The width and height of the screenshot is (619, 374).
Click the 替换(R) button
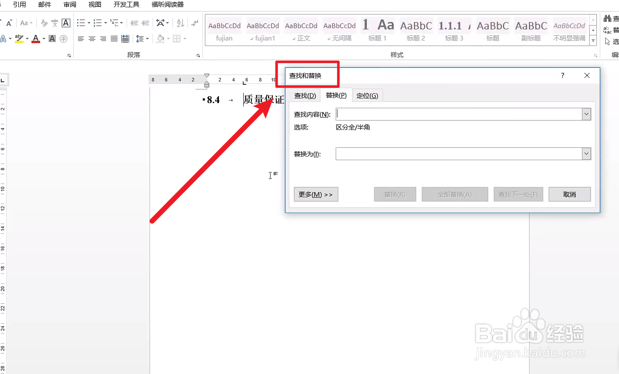395,194
